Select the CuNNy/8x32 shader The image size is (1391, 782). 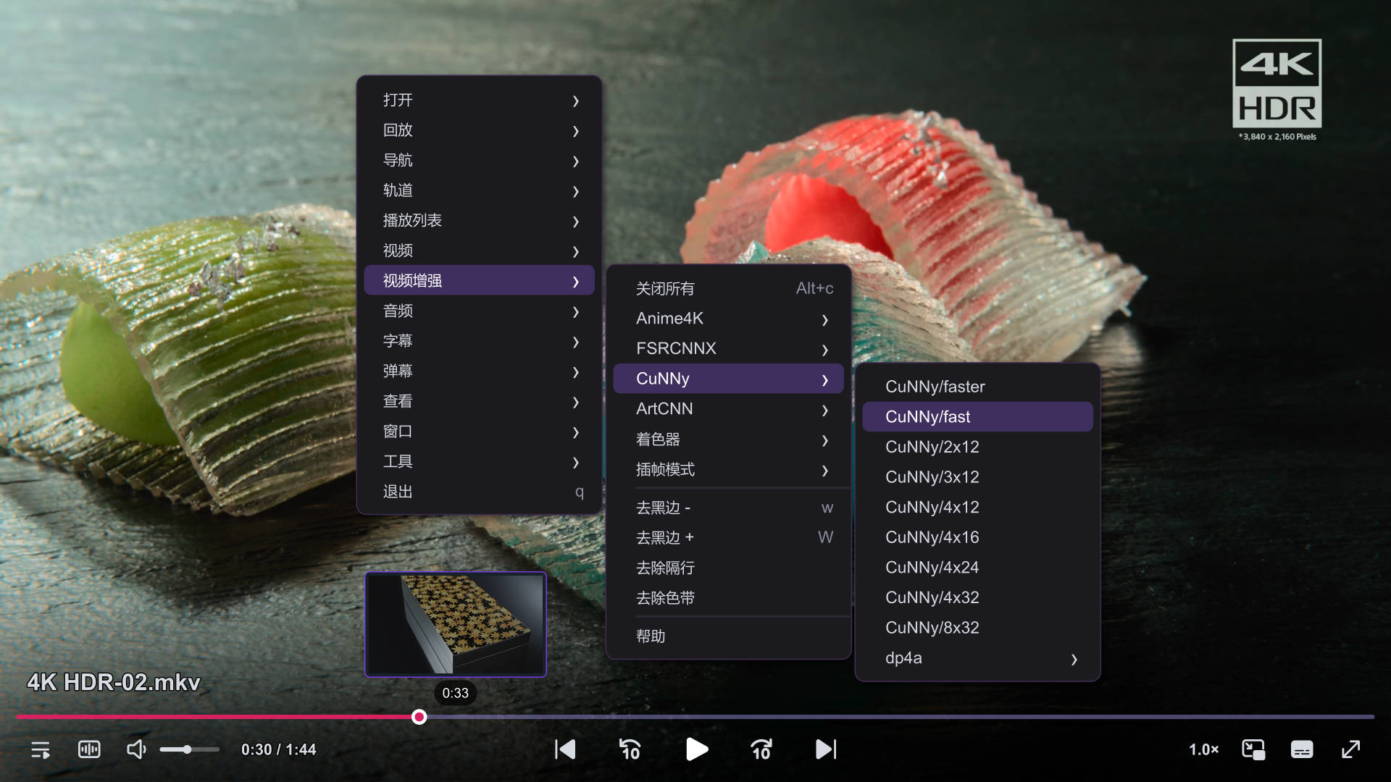coord(977,628)
